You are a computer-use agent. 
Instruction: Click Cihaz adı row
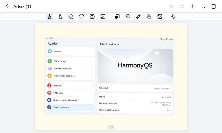coord(135,88)
